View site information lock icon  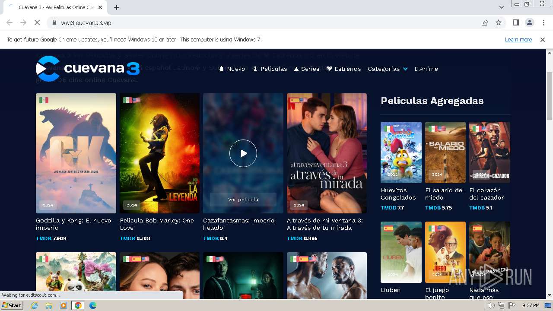(x=54, y=23)
